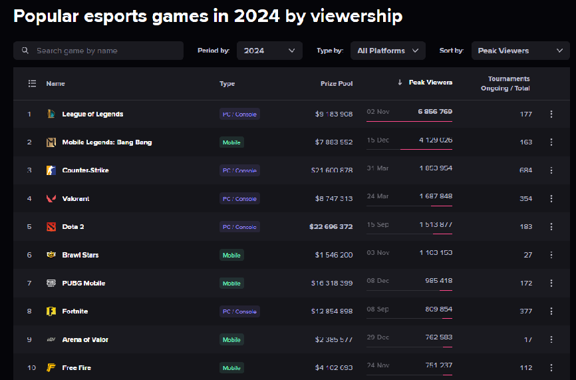The width and height of the screenshot is (576, 380).
Task: Click Mobile tag in Free Fire row
Action: (x=231, y=367)
